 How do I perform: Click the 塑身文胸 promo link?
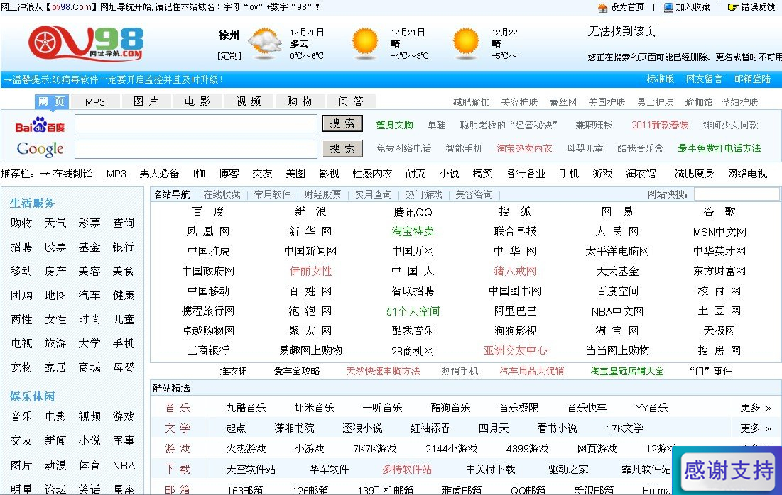coord(394,125)
